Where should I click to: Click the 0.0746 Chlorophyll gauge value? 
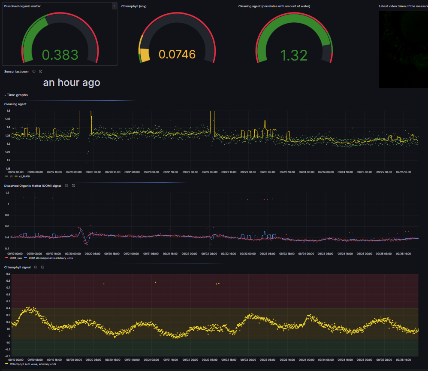[177, 55]
